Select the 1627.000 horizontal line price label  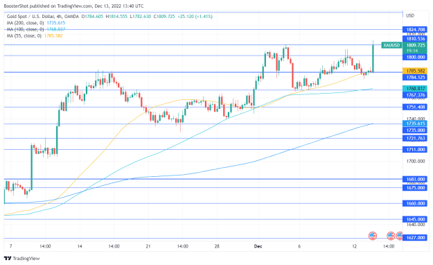tap(415, 238)
